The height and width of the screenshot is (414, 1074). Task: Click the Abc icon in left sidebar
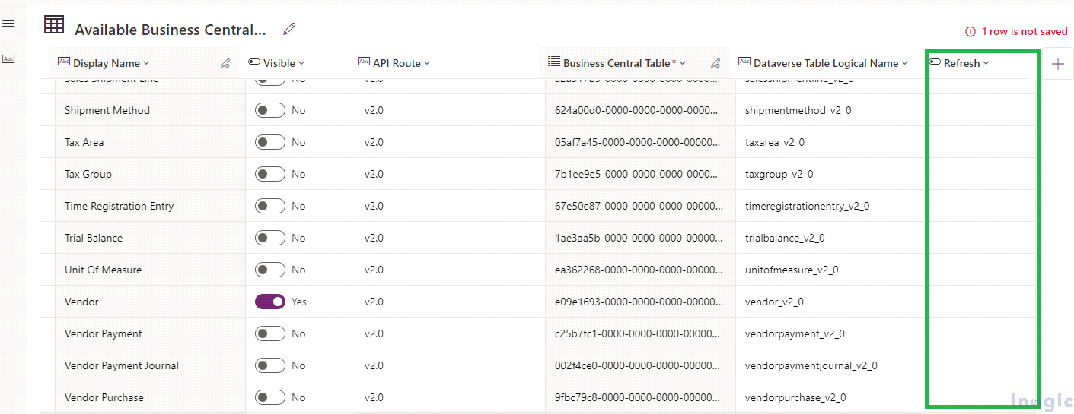[8, 58]
